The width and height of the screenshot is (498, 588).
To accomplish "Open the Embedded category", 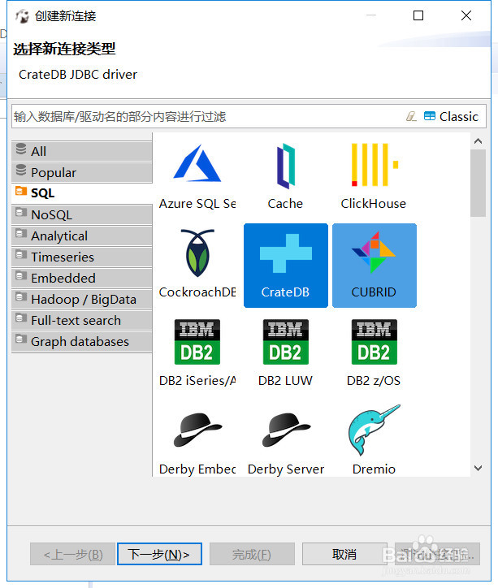I will pyautogui.click(x=82, y=278).
